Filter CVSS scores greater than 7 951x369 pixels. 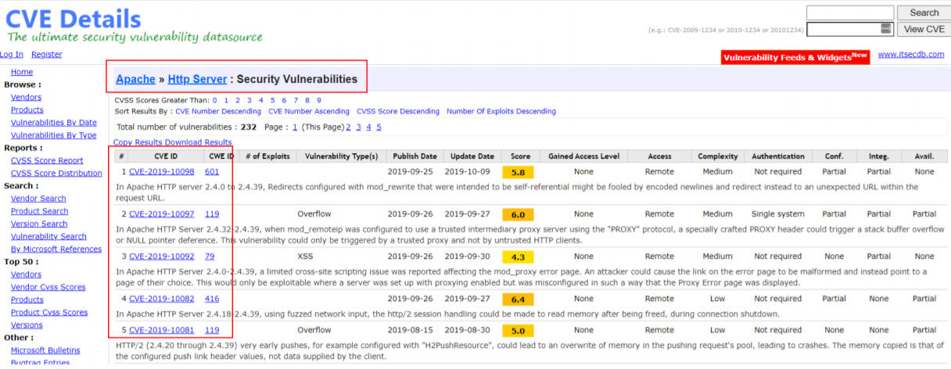(296, 100)
